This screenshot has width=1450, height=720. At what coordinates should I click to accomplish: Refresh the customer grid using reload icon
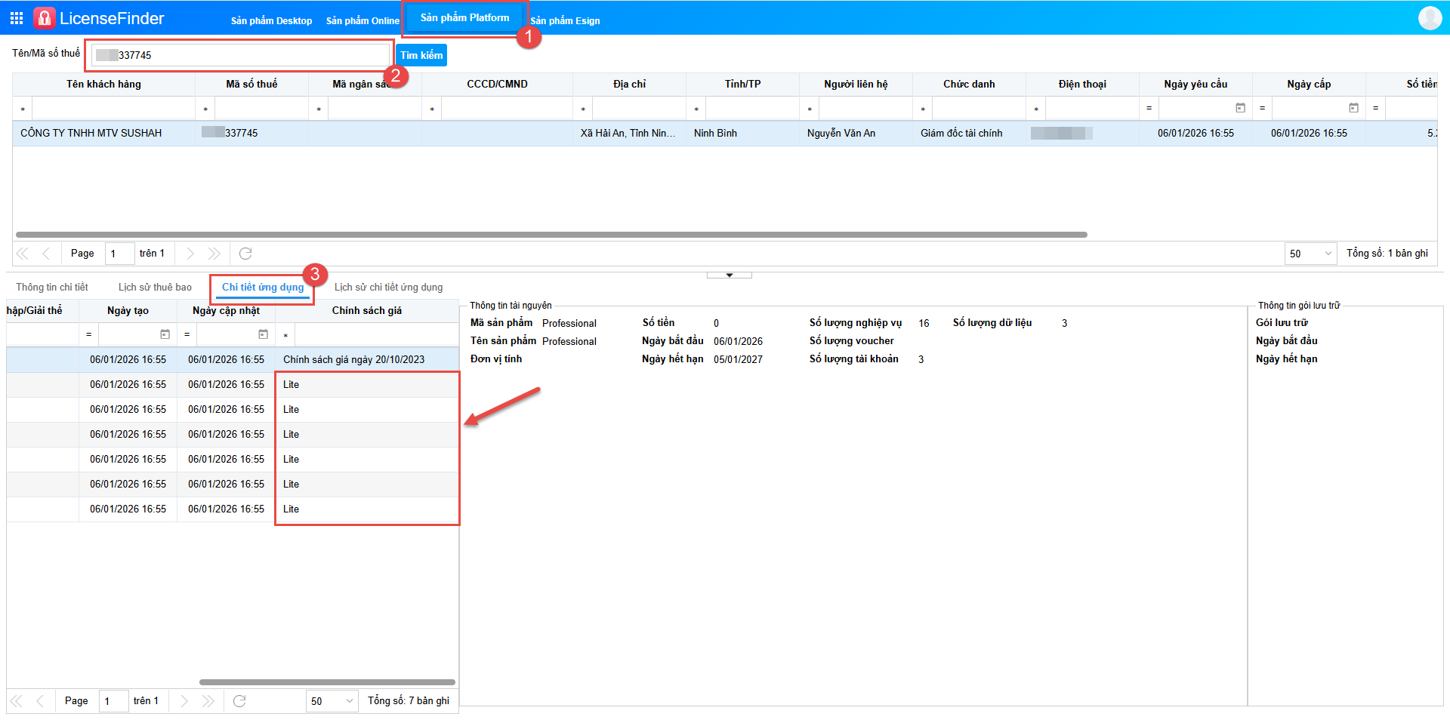[x=245, y=254]
